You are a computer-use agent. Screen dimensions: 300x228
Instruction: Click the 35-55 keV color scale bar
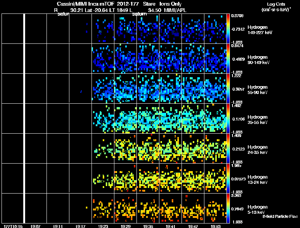[x=228, y=119]
